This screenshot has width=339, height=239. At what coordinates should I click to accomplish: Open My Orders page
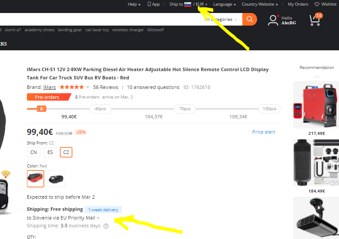[x=298, y=4]
